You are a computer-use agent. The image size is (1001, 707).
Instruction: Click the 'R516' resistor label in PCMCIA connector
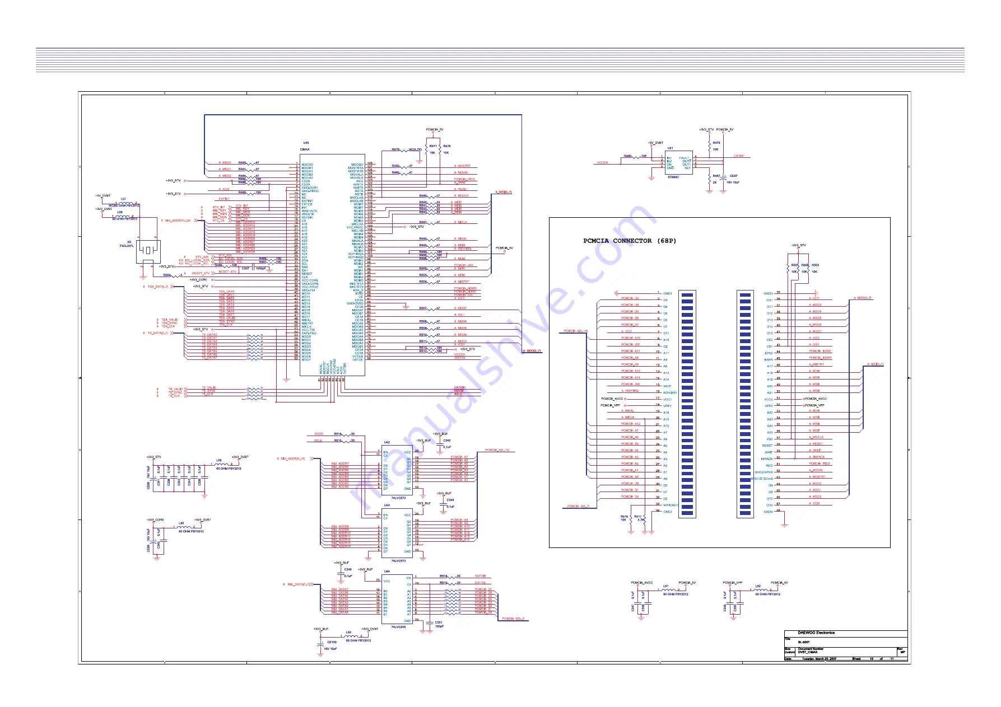pos(624,517)
